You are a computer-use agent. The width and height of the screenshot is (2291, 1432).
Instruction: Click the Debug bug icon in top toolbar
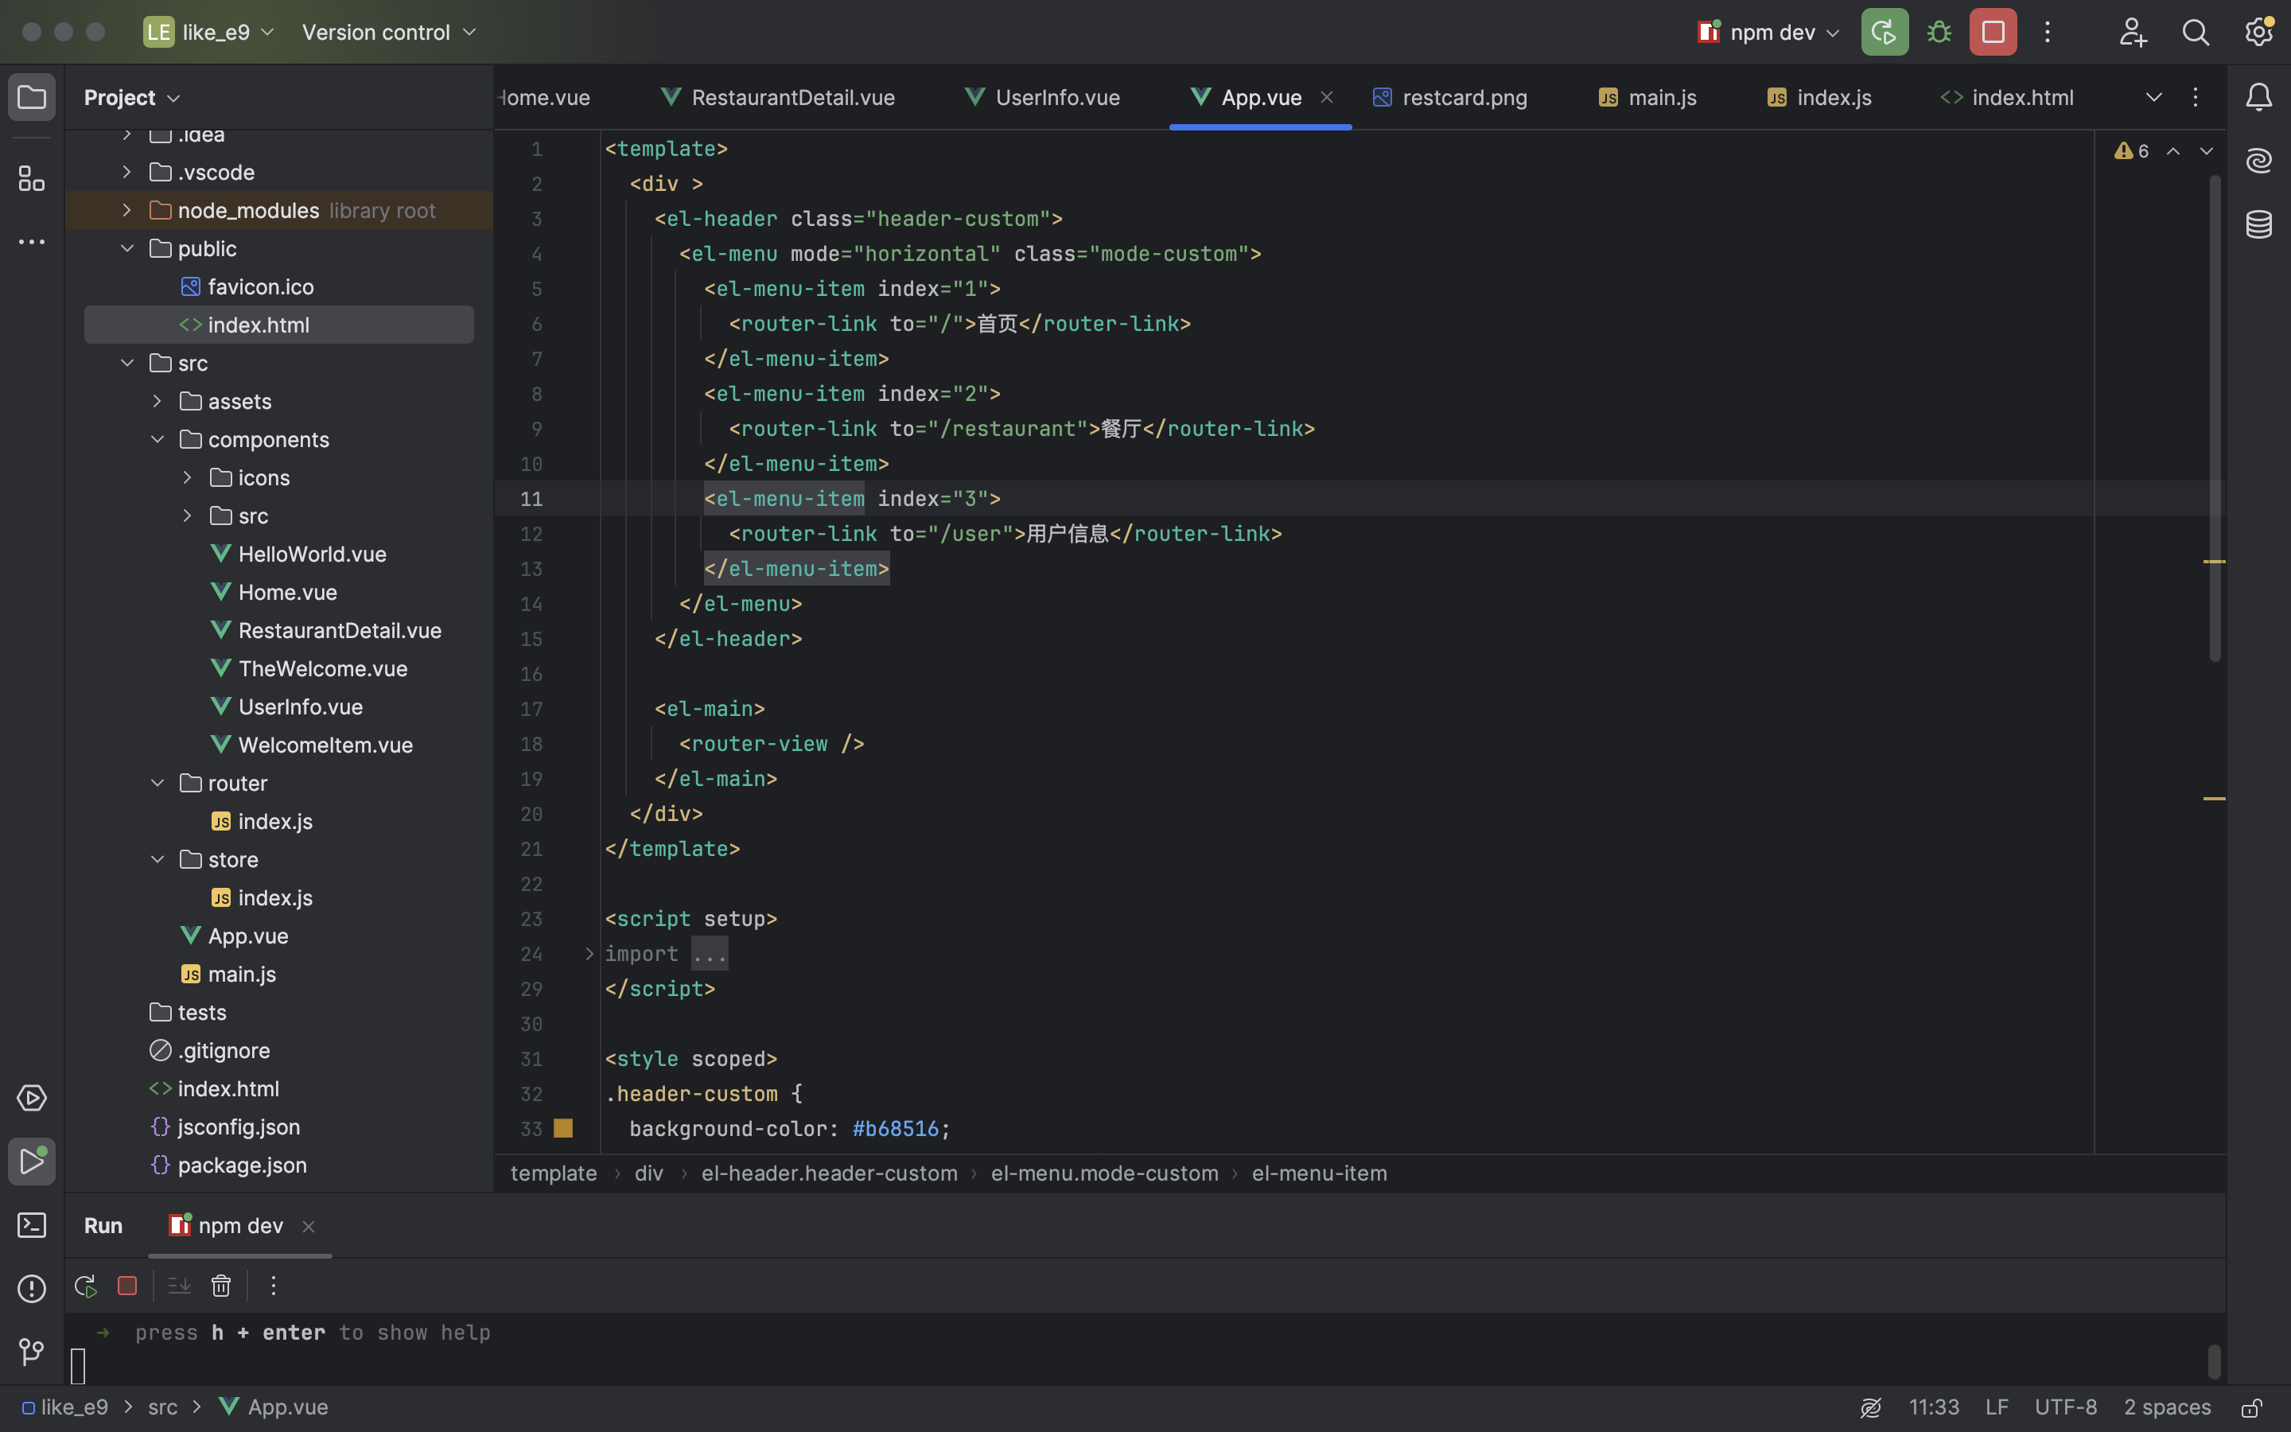point(1939,32)
